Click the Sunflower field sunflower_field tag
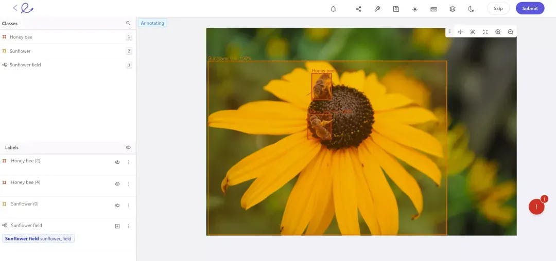The image size is (556, 261). click(38, 239)
